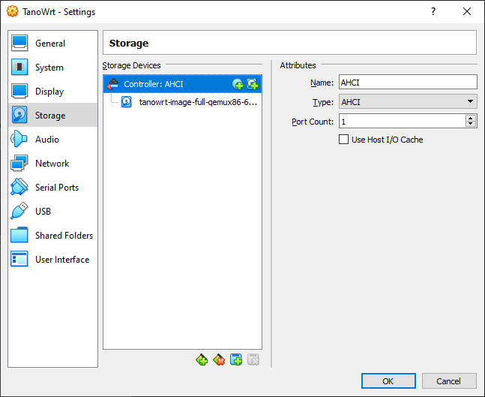Cancel the settings dialog

[x=449, y=381]
